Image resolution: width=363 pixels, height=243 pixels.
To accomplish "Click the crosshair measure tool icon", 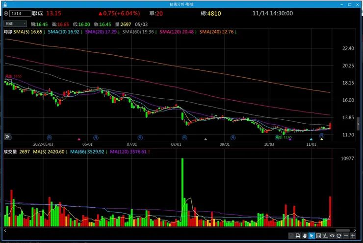I will [x=325, y=236].
